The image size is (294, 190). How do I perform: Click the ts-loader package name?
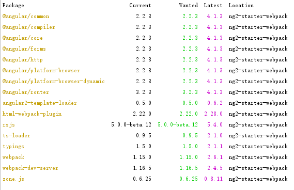[17, 136]
